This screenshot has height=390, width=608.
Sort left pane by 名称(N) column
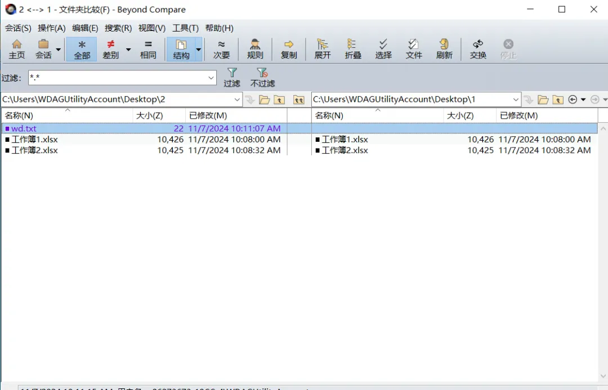pyautogui.click(x=67, y=115)
